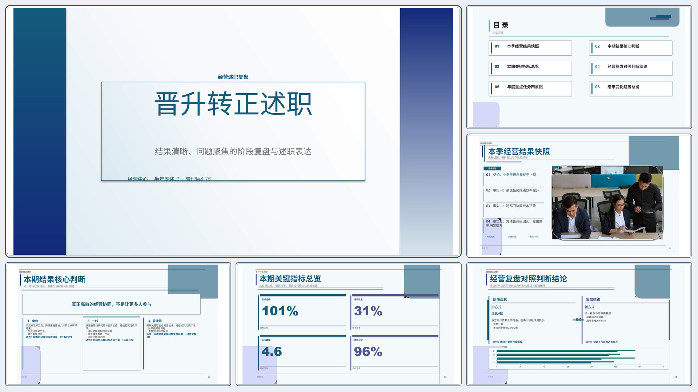Click the 目录 title in the contents slide
The image size is (698, 392).
501,25
